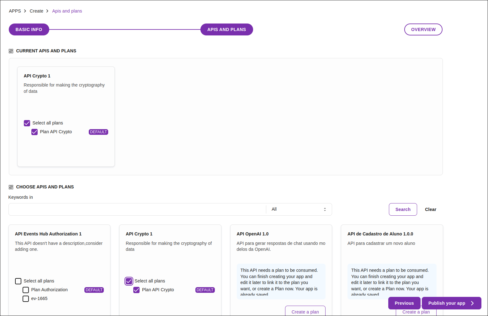This screenshot has width=488, height=316.
Task: Click the stepper arrows on the All combo box
Action: 325,209
